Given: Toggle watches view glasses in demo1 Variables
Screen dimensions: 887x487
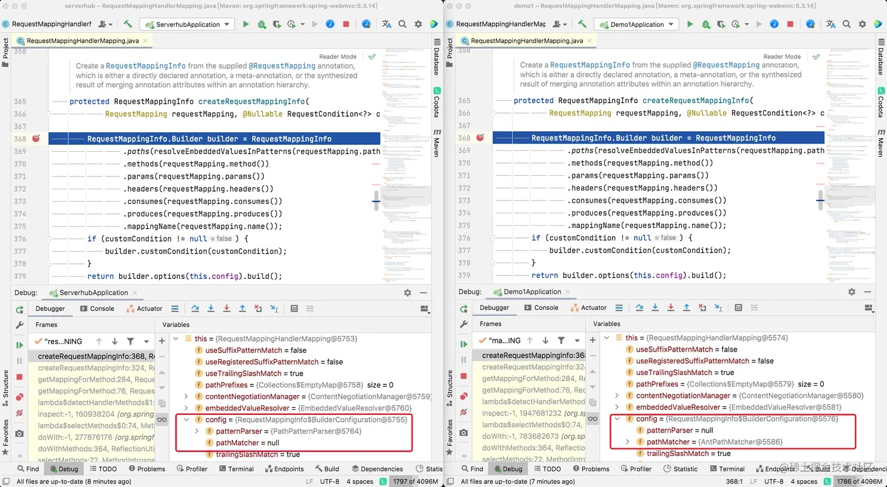Looking at the screenshot, I should click(593, 418).
